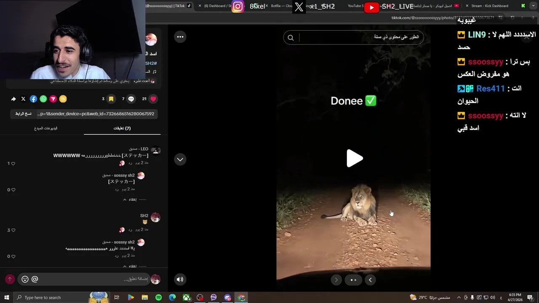The height and width of the screenshot is (303, 539).
Task: Open Windows Start menu
Action: [7, 298]
